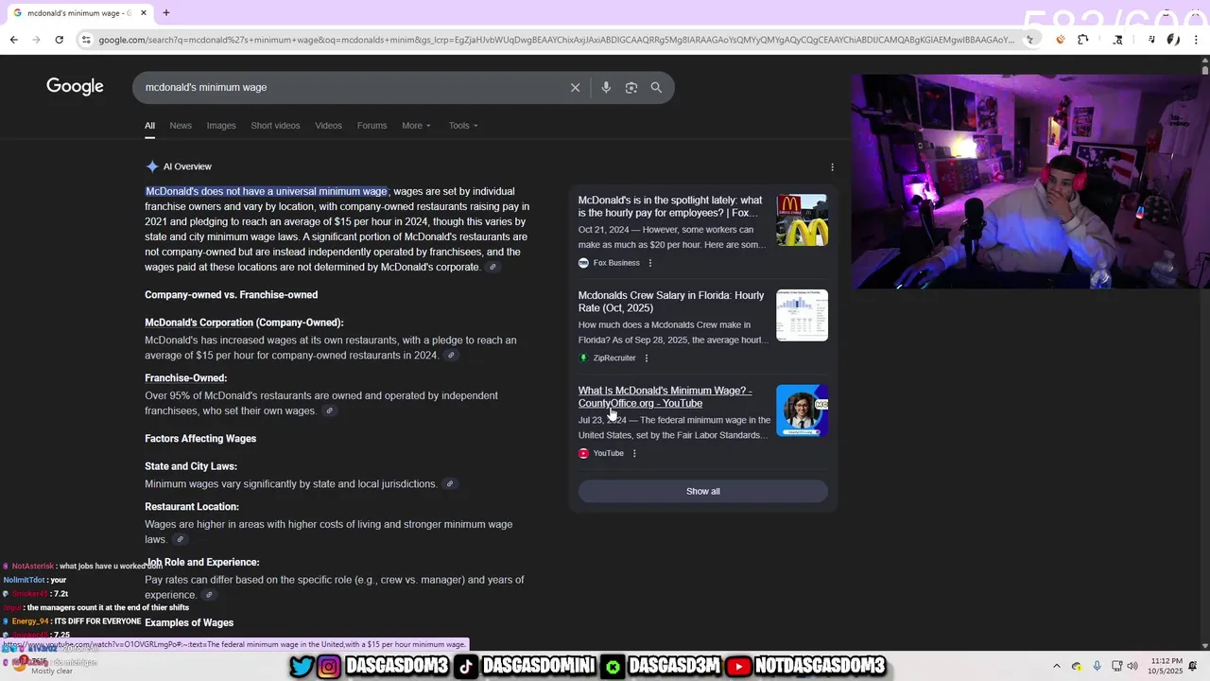Open options menu next to Fox Business
1210x681 pixels.
pos(649,263)
